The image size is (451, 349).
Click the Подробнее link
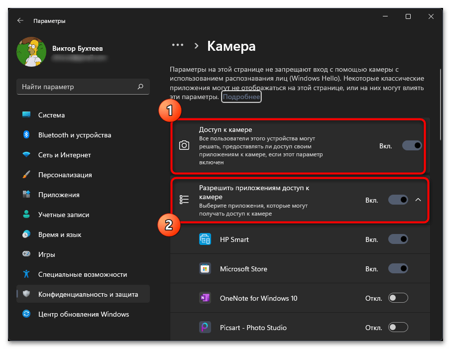pos(241,97)
